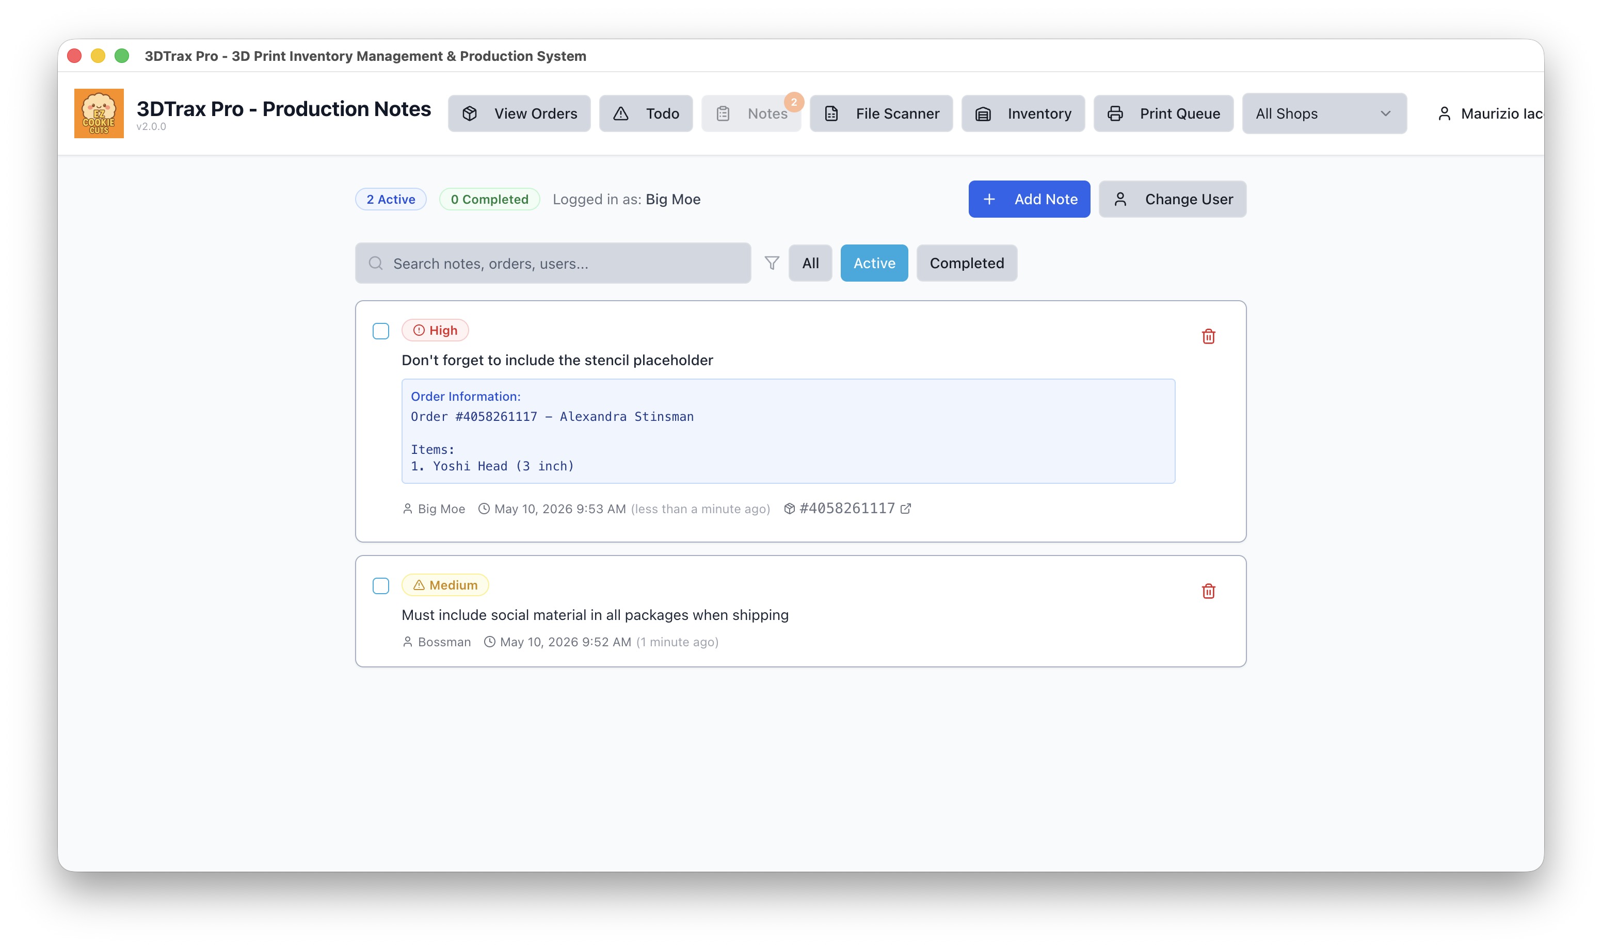Click the person icon on Change User
This screenshot has width=1602, height=948.
click(1120, 199)
